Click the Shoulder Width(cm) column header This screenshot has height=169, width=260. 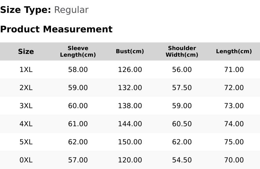pos(182,51)
